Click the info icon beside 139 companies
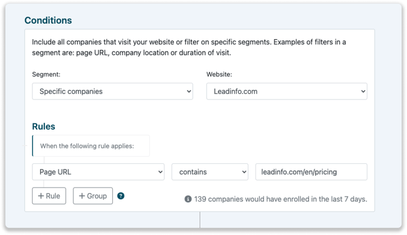This screenshot has height=235, width=407. coord(188,199)
